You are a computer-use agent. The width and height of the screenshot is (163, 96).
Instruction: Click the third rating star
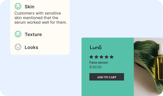101,57
